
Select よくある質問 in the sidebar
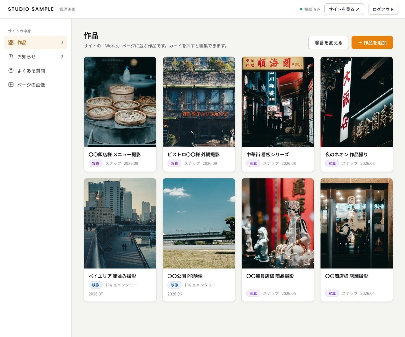coord(36,71)
